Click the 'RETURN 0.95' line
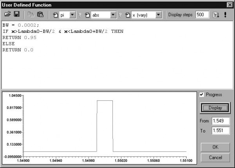The height and width of the screenshot is (168, 235). 19,38
